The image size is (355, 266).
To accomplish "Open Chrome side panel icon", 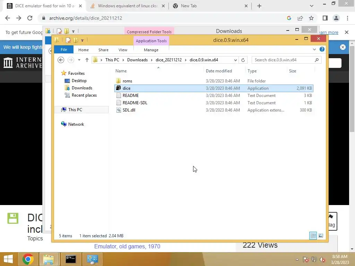I will 325,18.
